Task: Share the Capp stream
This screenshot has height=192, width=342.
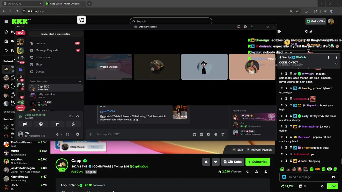Action: 247,172
